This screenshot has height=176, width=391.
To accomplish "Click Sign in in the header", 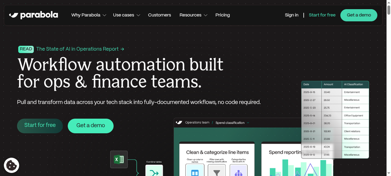I will [x=292, y=15].
